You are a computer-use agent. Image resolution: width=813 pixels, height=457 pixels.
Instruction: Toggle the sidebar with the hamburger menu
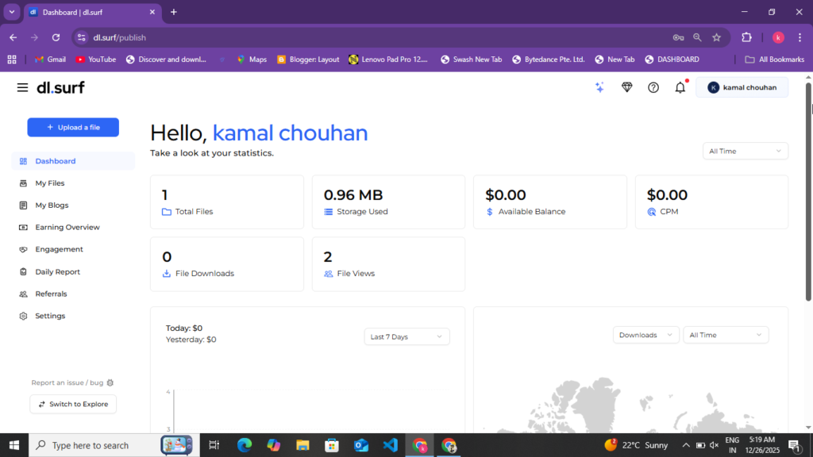point(22,87)
